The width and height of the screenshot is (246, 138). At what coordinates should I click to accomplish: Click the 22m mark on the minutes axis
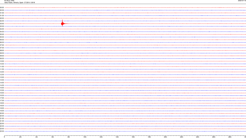click(181, 137)
